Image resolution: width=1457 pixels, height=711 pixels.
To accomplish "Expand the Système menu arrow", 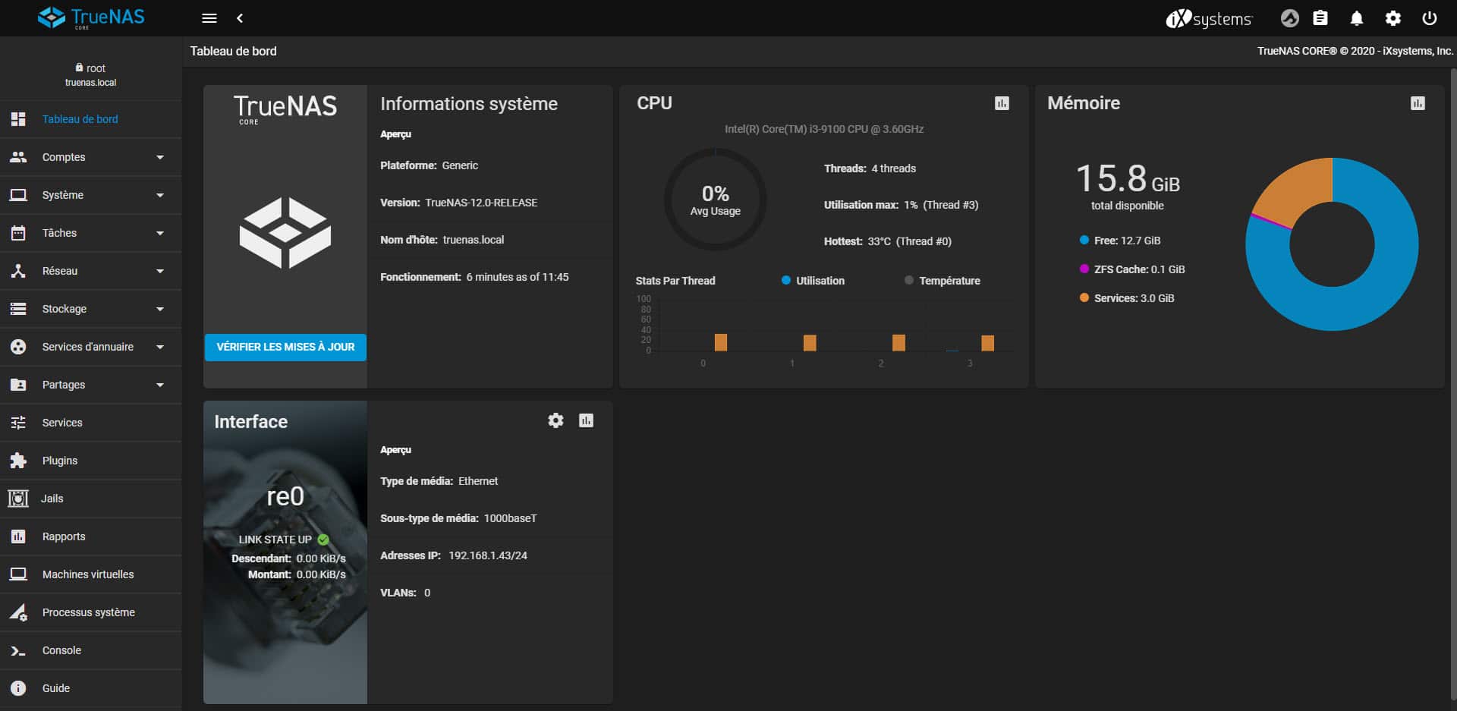I will coord(160,195).
